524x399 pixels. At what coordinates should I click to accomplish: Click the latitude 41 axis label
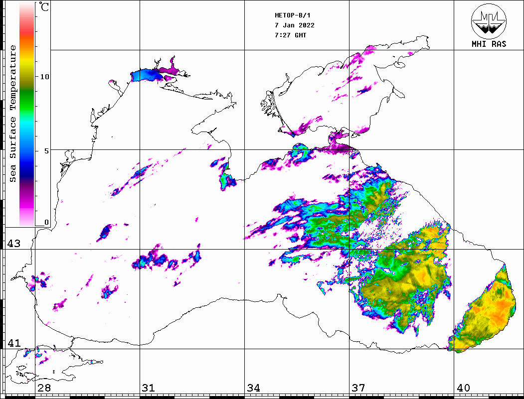(x=13, y=343)
